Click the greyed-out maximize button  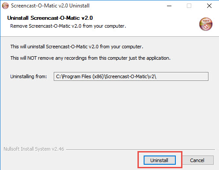(x=189, y=6)
